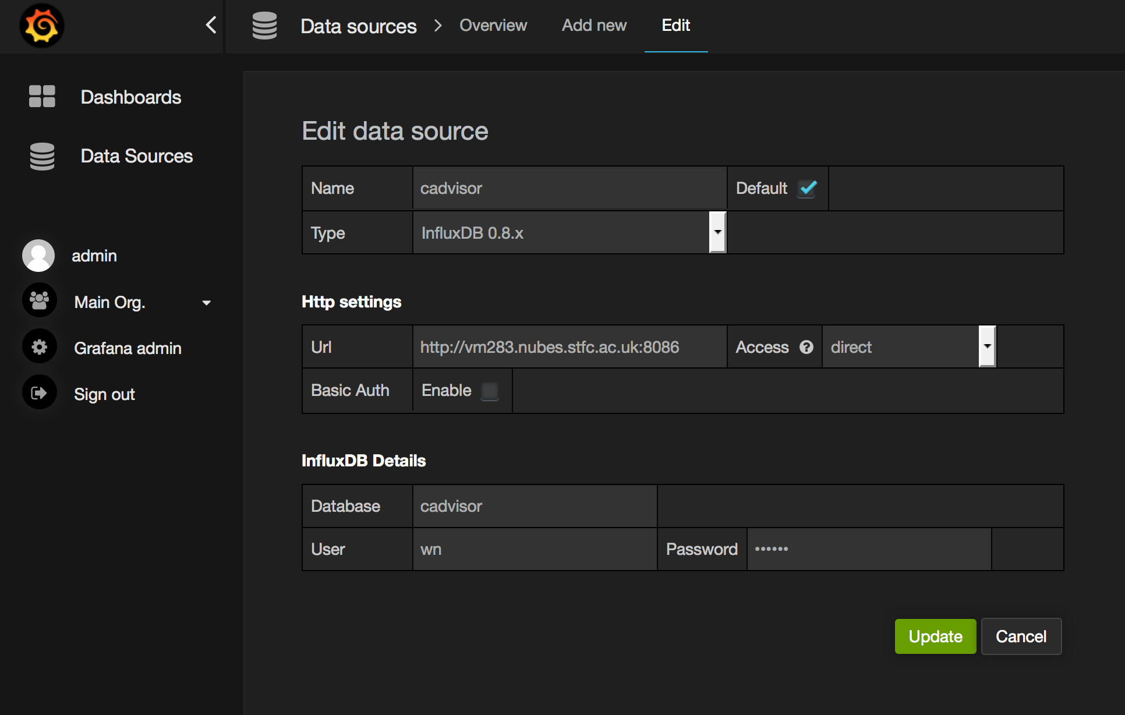Click the Main Org. group icon
Image resolution: width=1125 pixels, height=715 pixels.
pyautogui.click(x=39, y=300)
